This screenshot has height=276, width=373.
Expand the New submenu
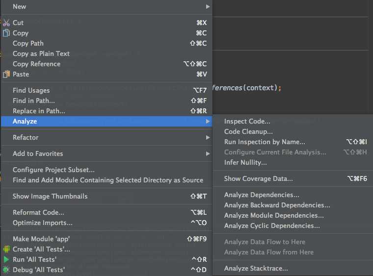pyautogui.click(x=20, y=6)
